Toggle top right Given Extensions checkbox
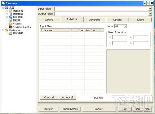155x114 pixels. [131, 37]
